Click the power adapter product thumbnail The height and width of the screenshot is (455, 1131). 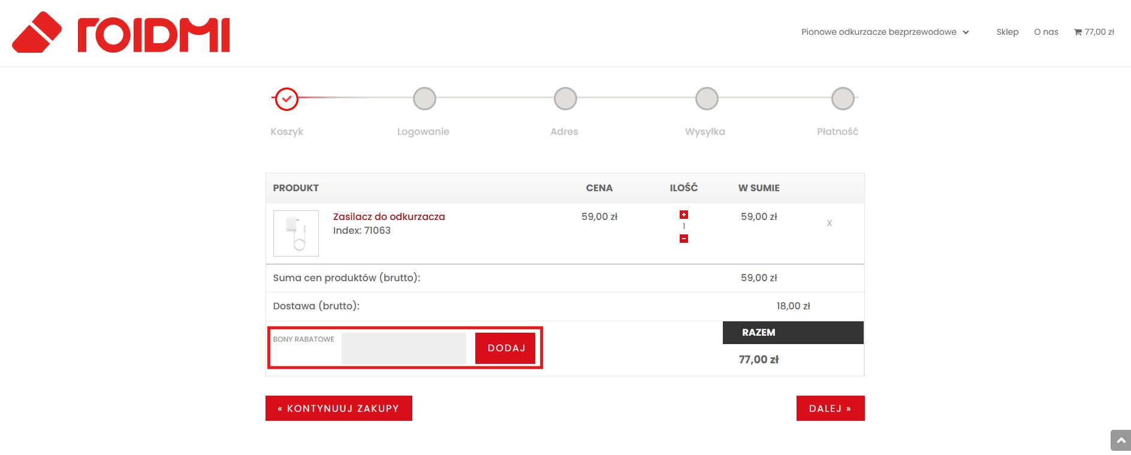296,233
